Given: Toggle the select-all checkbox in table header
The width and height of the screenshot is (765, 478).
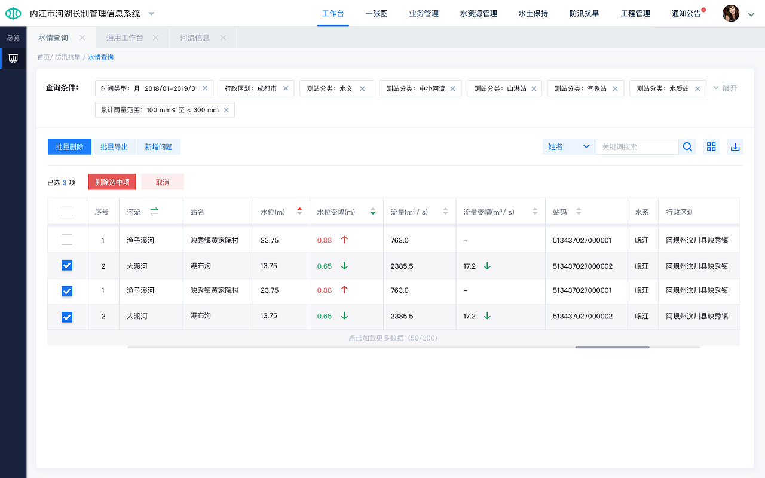Looking at the screenshot, I should tap(66, 210).
